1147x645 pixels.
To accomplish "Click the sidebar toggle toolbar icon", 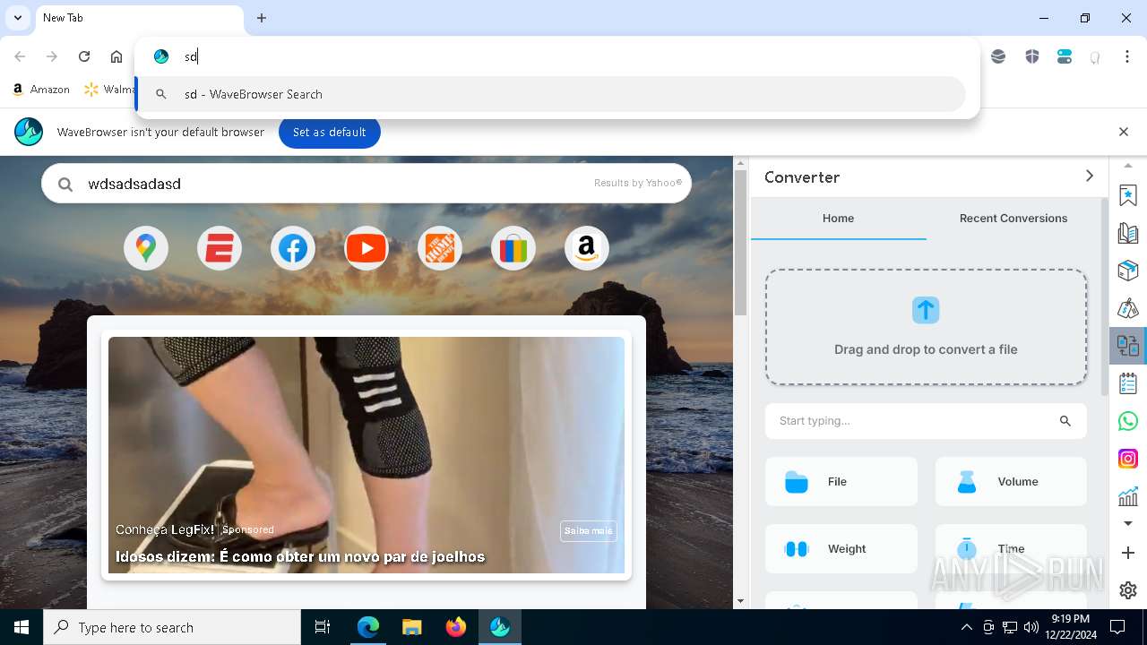I will click(1065, 56).
